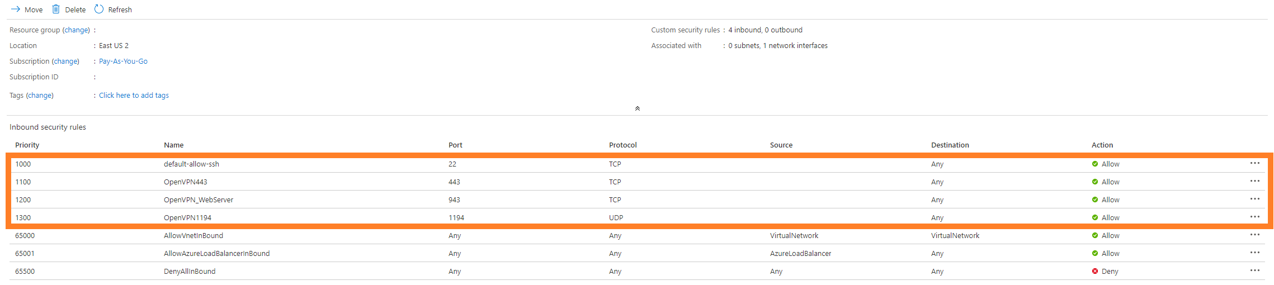Open ellipsis menu for OpenVPN_WebServer rule

coord(1255,199)
